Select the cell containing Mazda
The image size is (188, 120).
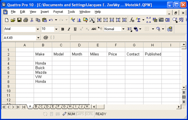point(43,73)
